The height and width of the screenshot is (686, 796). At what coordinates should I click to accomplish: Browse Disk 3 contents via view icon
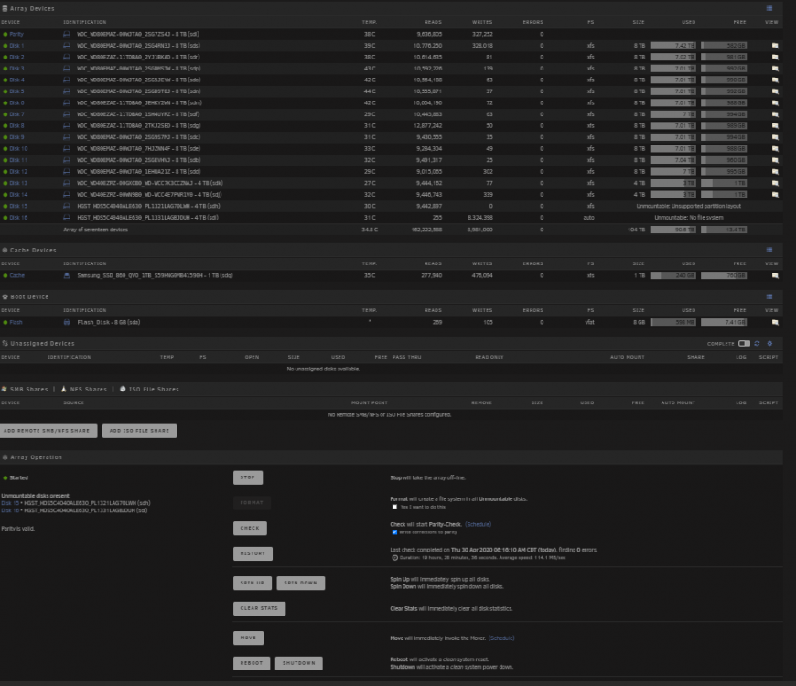point(775,69)
